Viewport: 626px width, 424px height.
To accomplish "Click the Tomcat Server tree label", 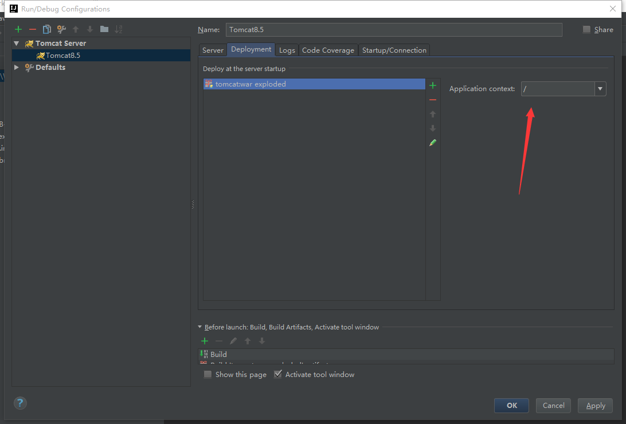I will (x=61, y=44).
